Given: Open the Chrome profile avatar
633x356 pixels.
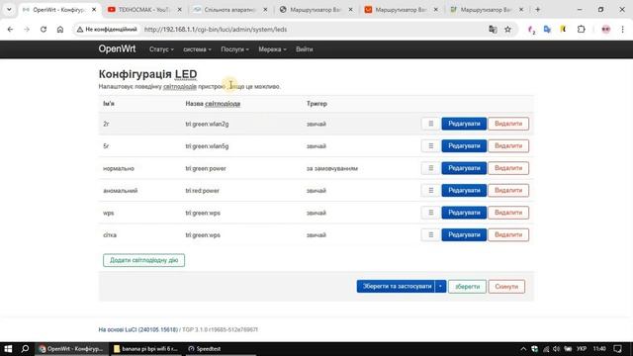Looking at the screenshot, I should coord(605,29).
